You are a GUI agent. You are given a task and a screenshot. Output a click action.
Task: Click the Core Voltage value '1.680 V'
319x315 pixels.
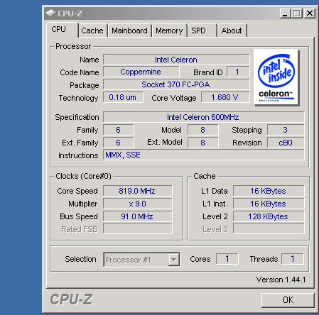pos(225,97)
